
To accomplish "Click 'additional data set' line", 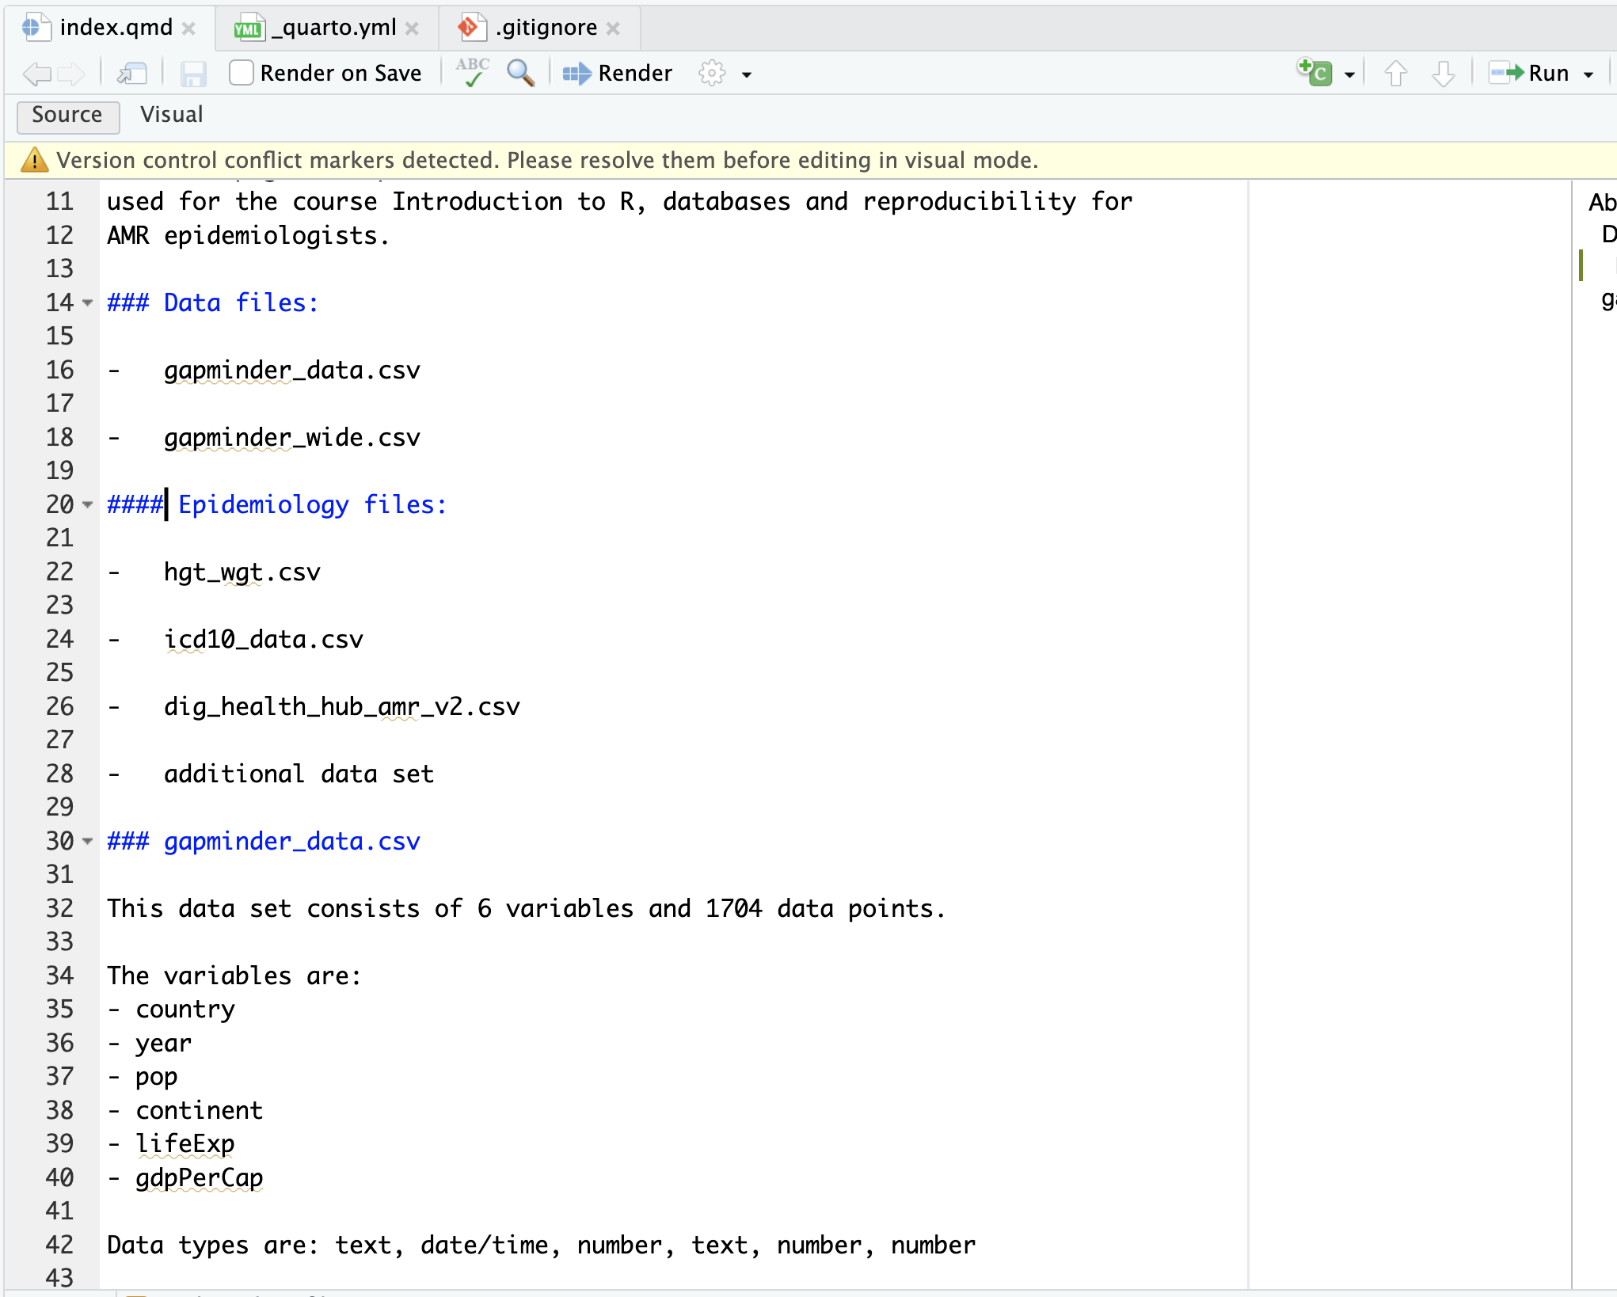I will (x=299, y=774).
